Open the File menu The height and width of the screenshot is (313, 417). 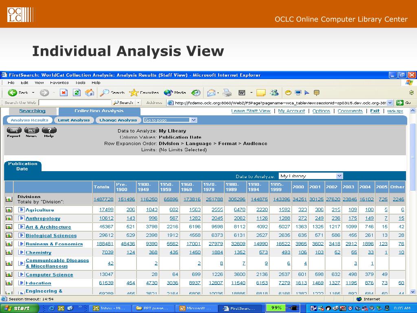point(11,82)
